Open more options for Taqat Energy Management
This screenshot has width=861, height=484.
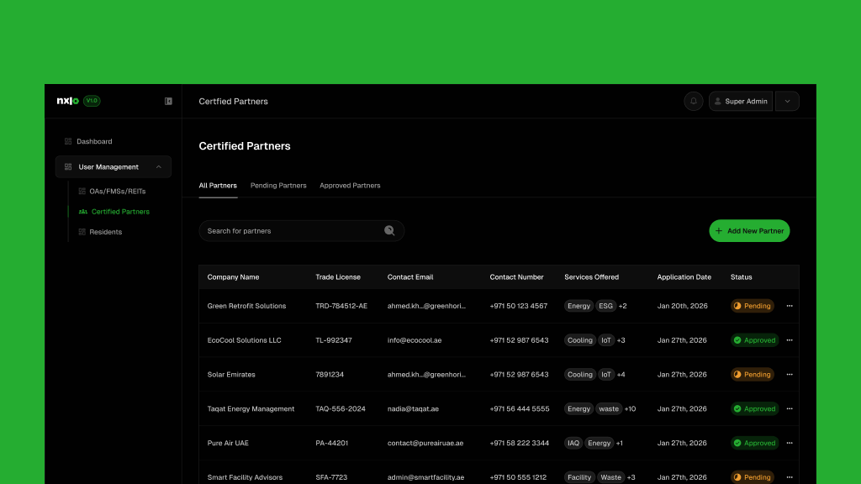790,409
